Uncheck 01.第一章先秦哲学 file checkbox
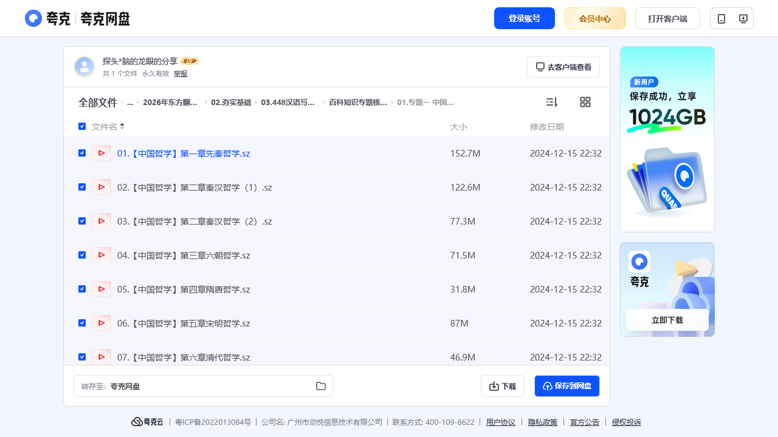 tap(82, 153)
